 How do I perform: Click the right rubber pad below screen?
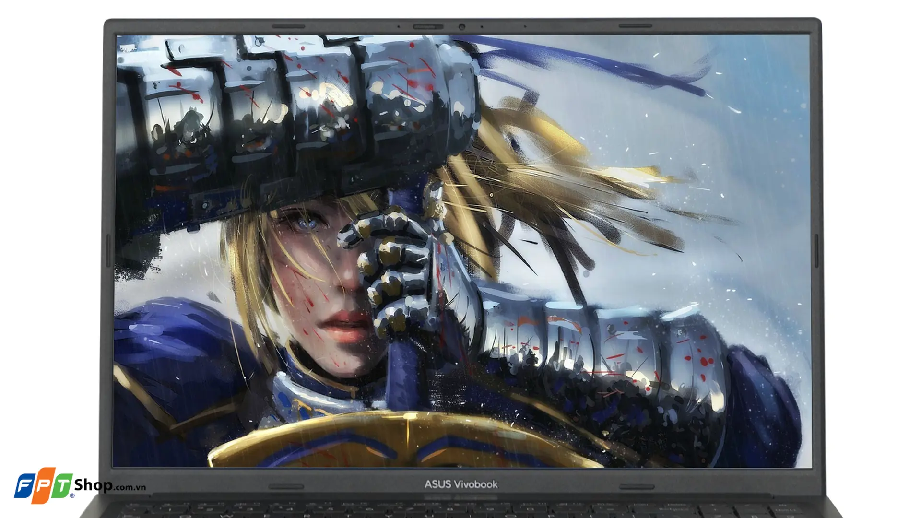tap(636, 486)
